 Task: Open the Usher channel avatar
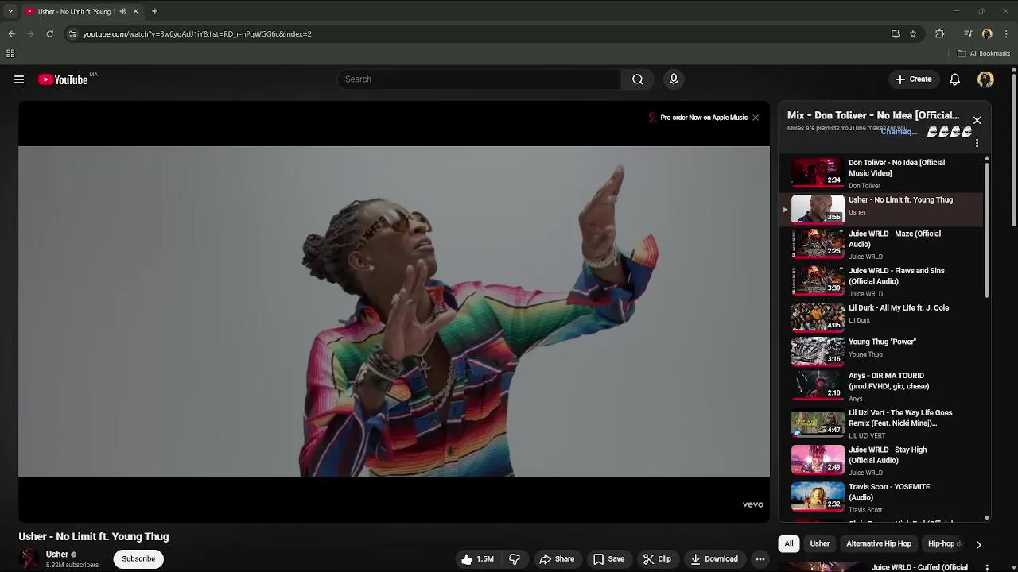(29, 558)
